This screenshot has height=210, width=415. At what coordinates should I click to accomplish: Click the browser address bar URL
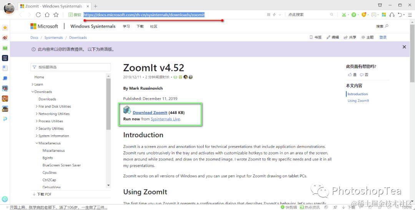(144, 15)
